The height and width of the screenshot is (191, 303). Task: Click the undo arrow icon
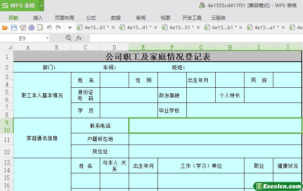49,28
